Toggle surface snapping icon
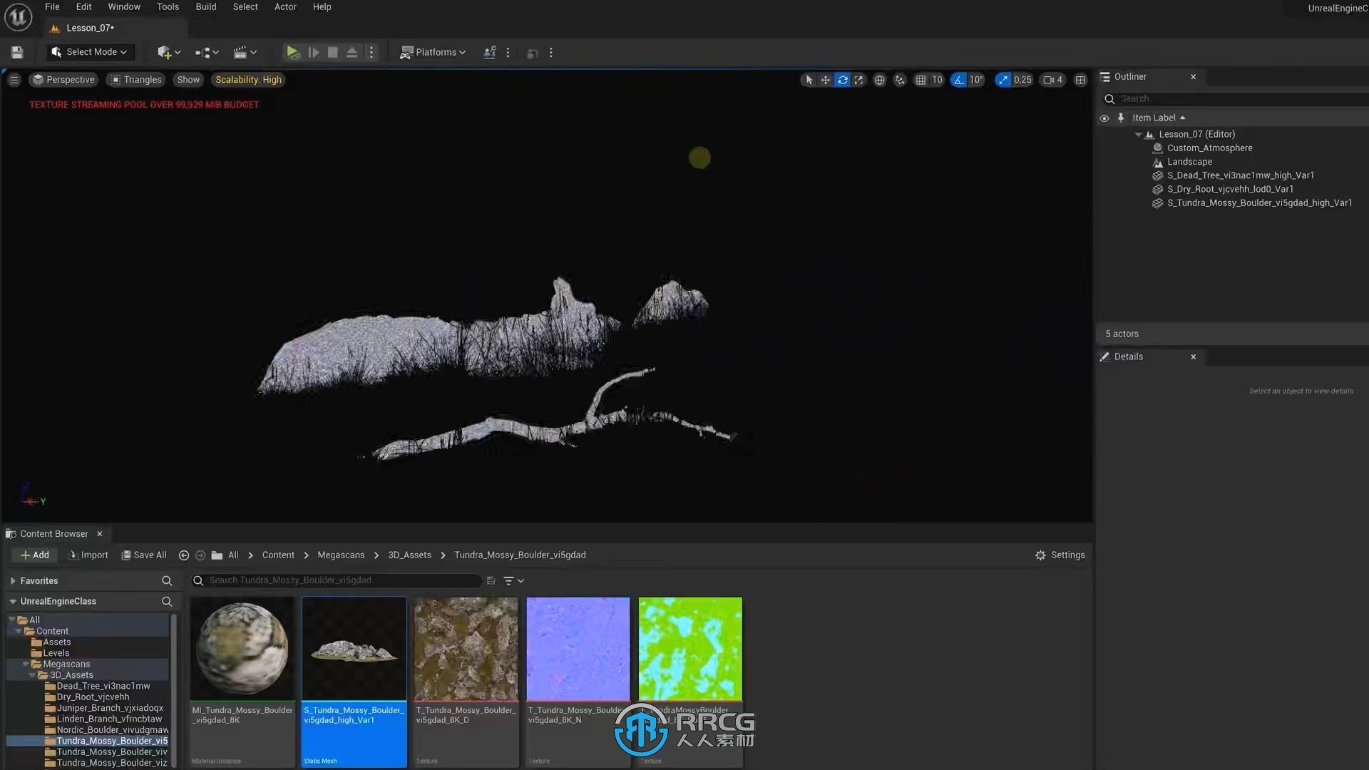The width and height of the screenshot is (1369, 770). coord(900,80)
